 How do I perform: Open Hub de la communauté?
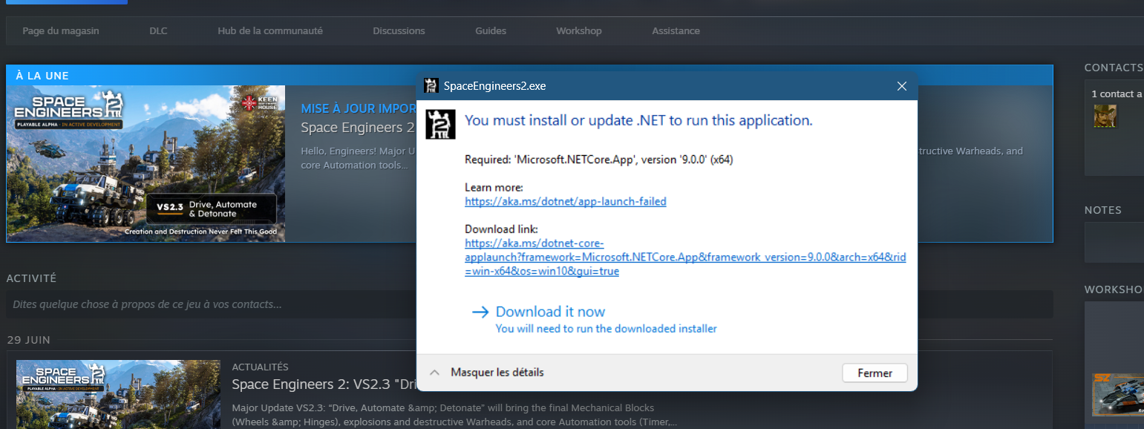point(270,30)
